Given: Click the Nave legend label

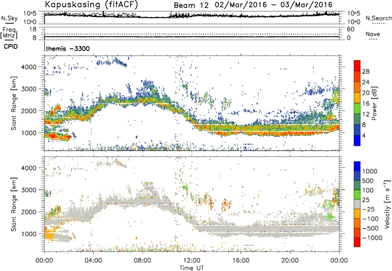Looking at the screenshot, I should click(x=373, y=34).
